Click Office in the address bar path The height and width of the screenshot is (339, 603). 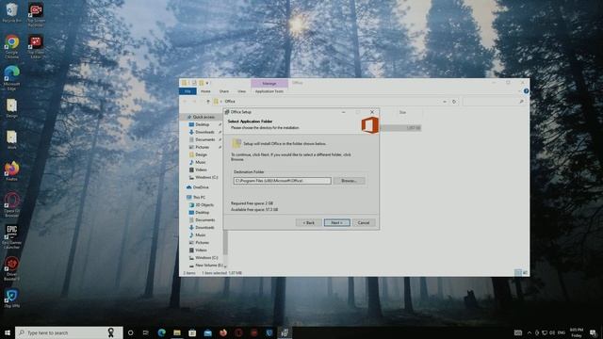pos(230,102)
